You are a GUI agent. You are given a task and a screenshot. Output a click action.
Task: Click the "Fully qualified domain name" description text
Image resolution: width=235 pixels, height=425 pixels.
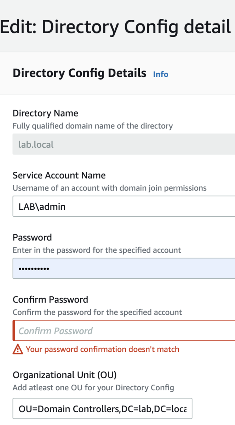pyautogui.click(x=93, y=126)
